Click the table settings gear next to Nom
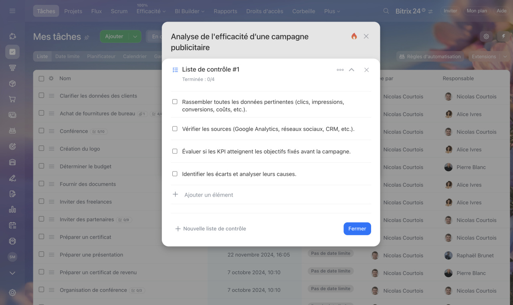Viewport: 513px width, 305px height. coord(51,78)
